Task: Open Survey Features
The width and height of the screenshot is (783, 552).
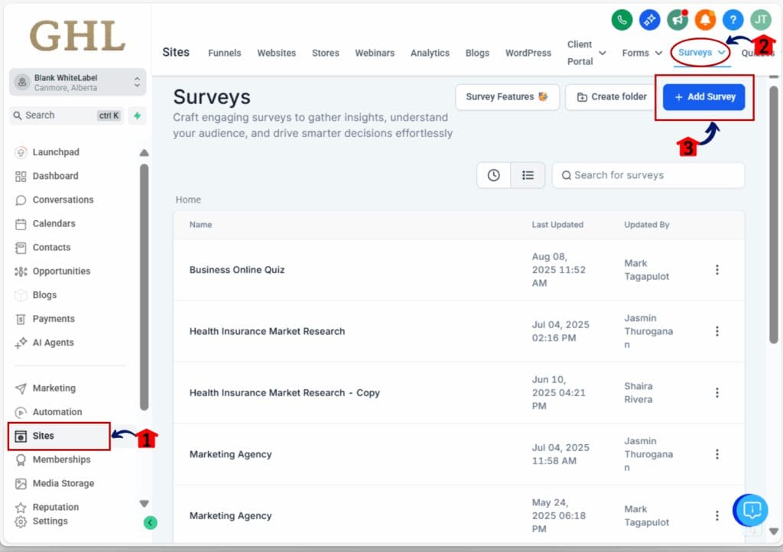Action: pos(507,97)
